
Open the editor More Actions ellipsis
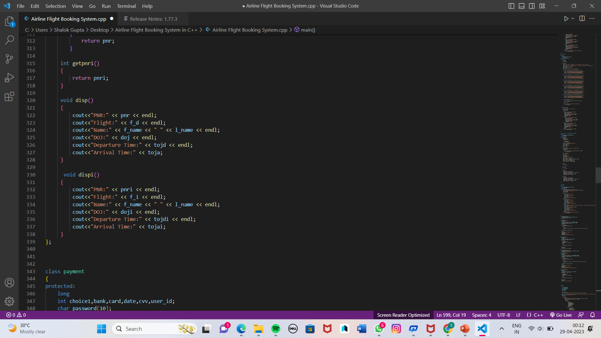point(592,19)
